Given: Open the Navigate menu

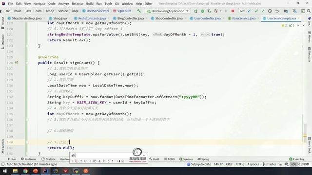Looking at the screenshot, I should click(x=39, y=3).
